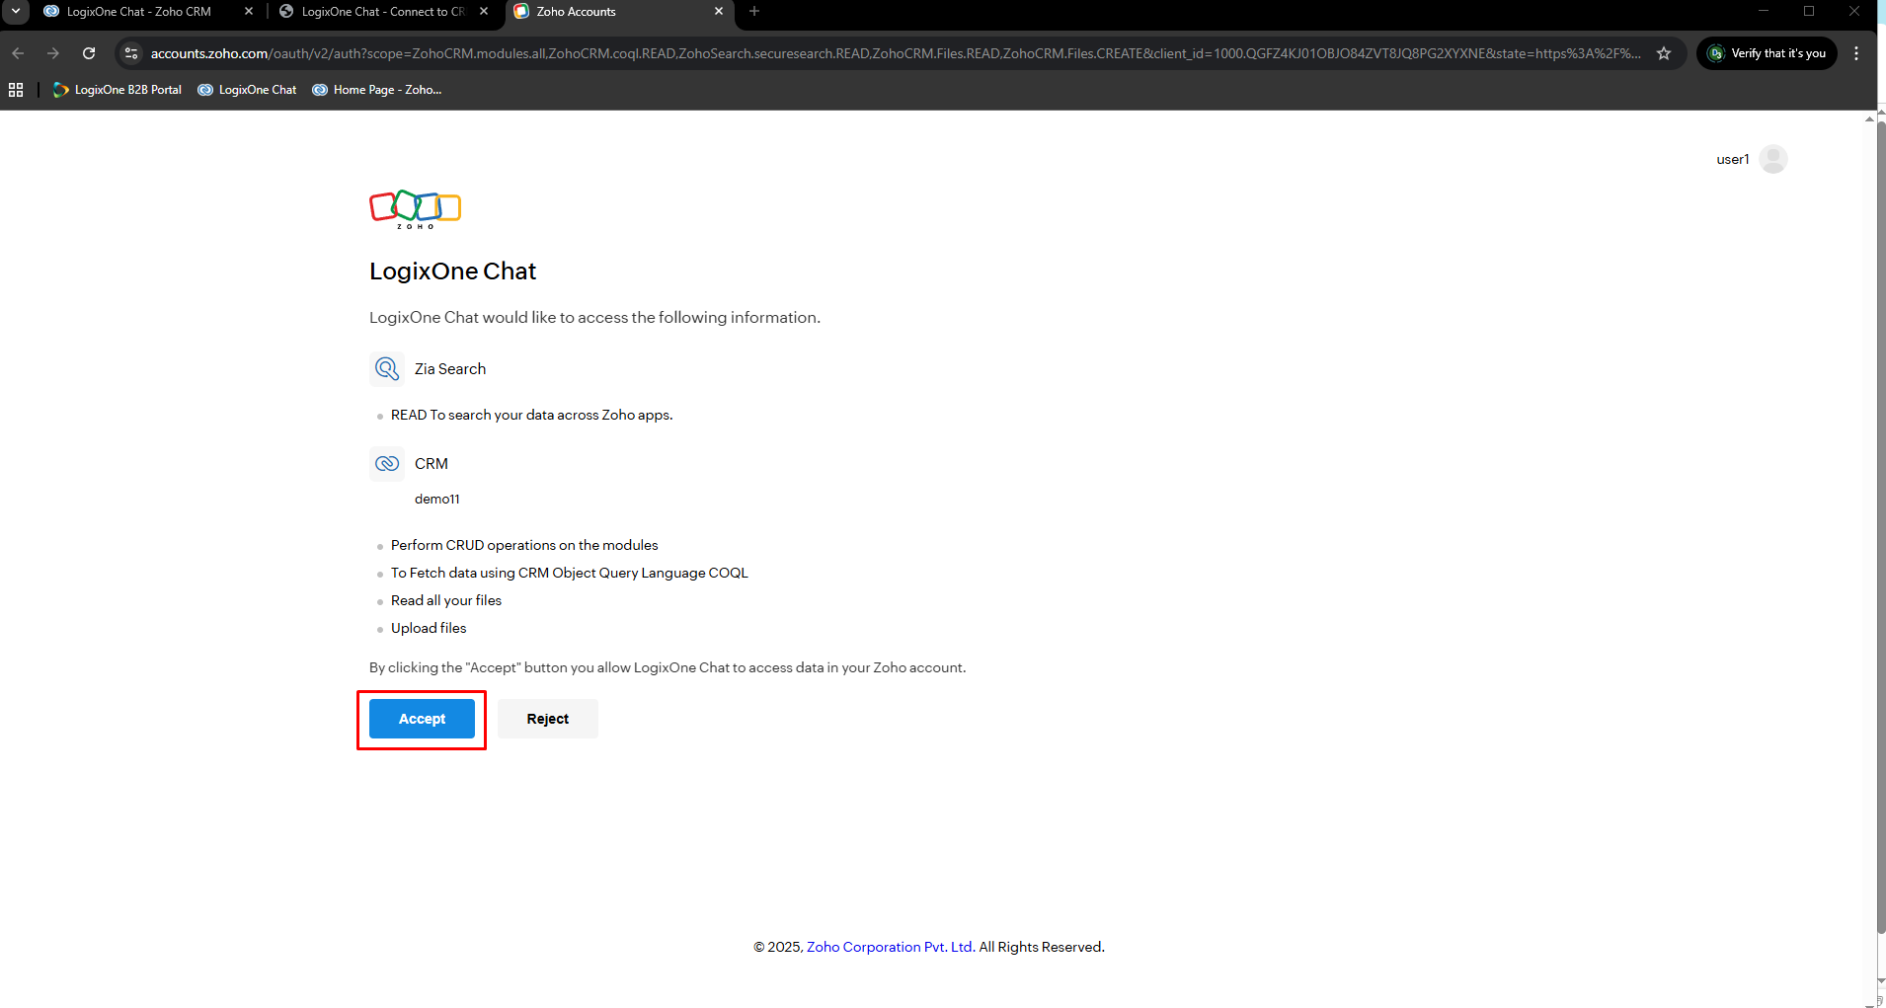Switch to the LogixOne Chat - Zoho CRM tab

pos(138,12)
